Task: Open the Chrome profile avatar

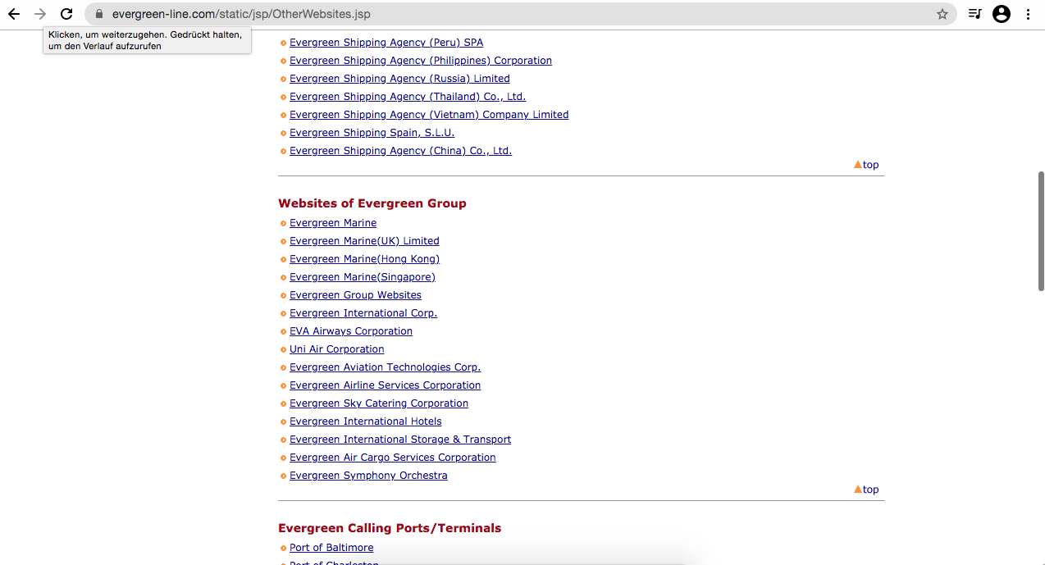Action: click(x=1002, y=14)
